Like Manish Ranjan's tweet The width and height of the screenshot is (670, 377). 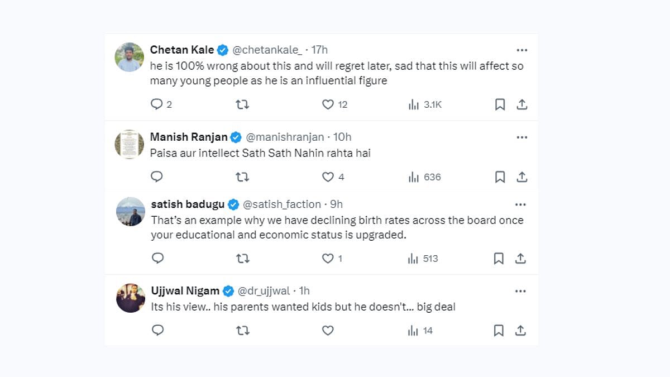coord(328,177)
